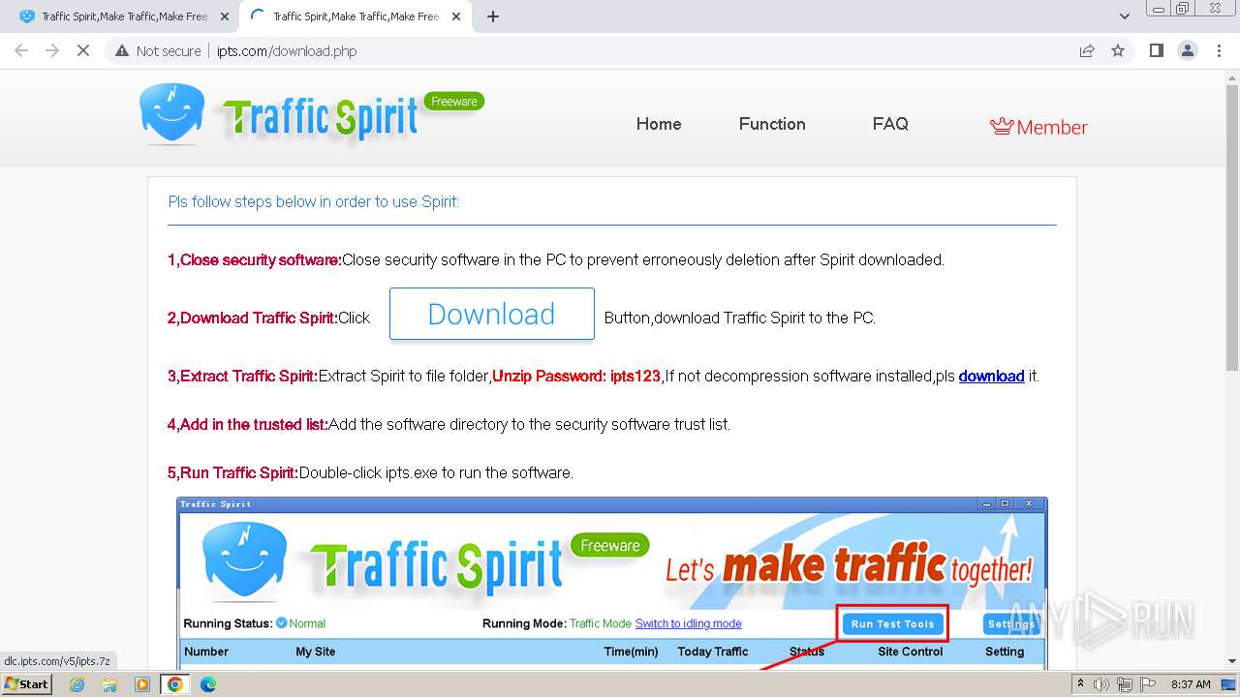Bookmark this page with star icon
Screen dimensions: 1240x697
point(1118,50)
